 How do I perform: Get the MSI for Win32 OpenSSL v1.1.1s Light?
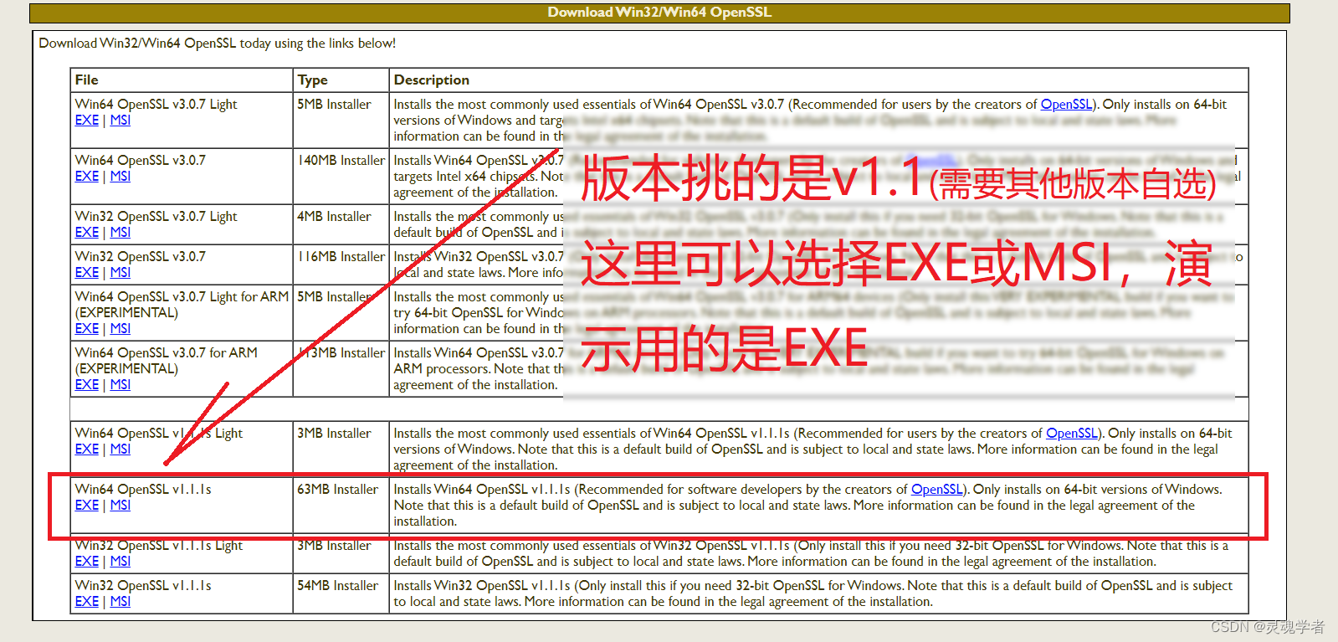click(x=120, y=562)
